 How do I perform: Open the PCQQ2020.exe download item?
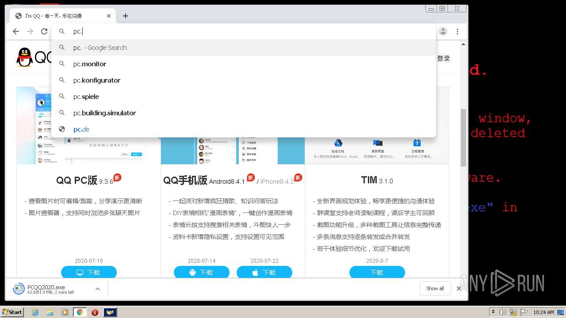pos(51,289)
